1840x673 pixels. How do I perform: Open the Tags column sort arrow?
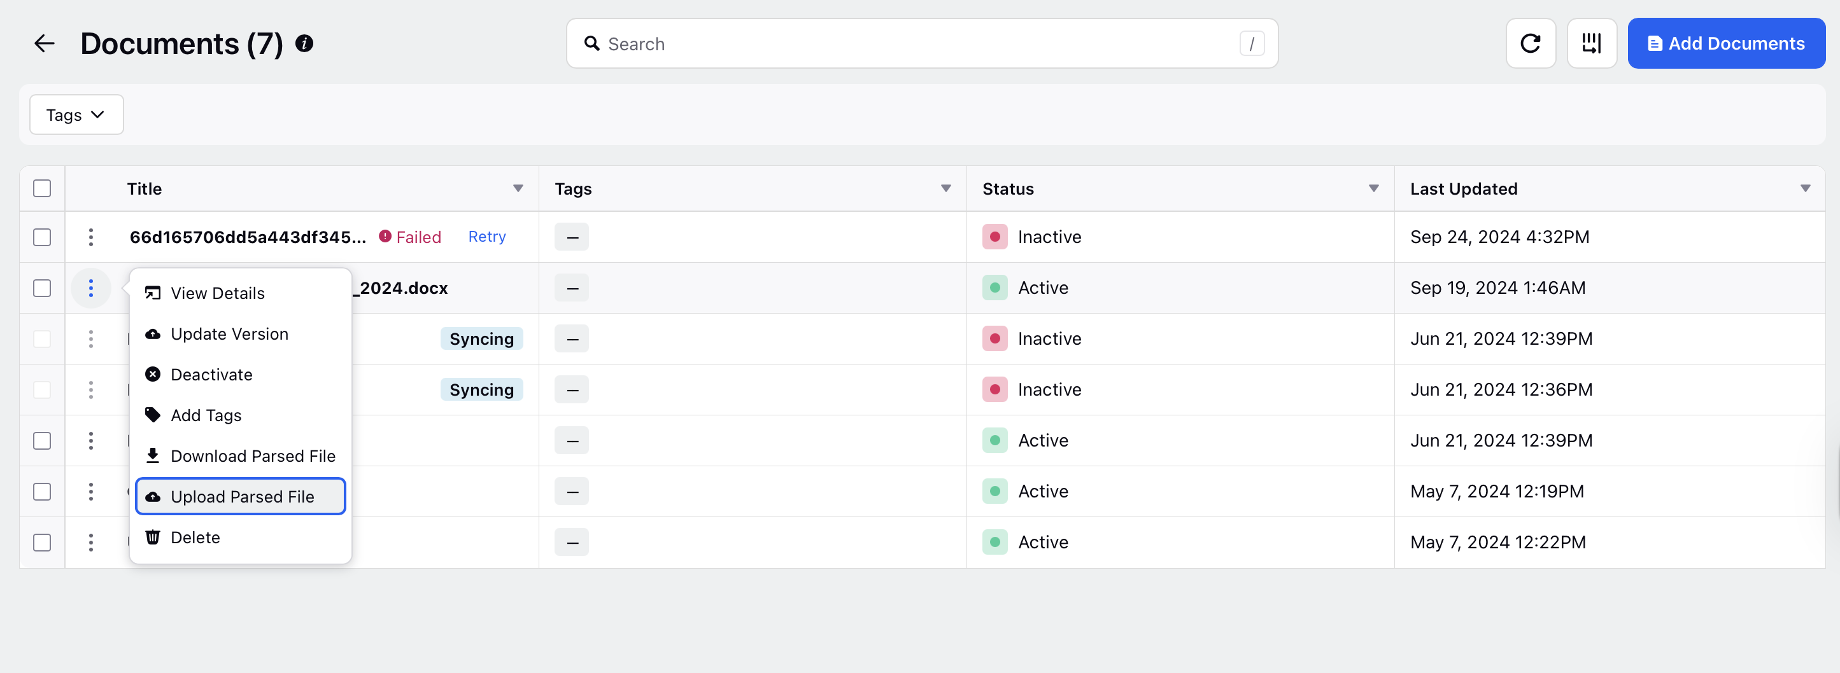945,189
